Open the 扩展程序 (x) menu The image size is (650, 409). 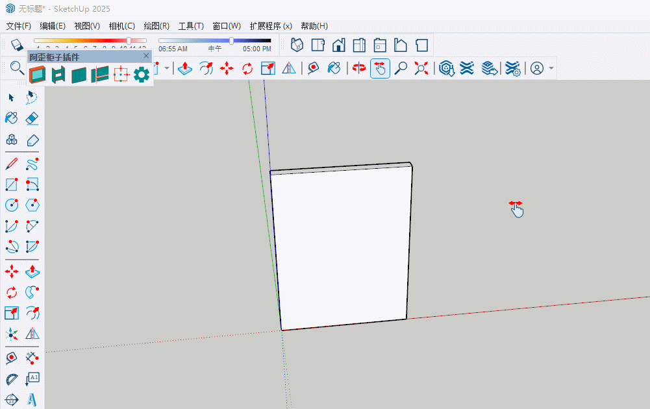(x=270, y=26)
